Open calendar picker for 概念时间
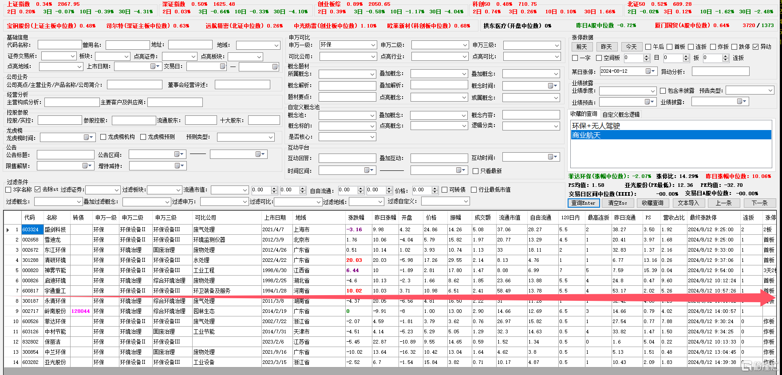The image size is (782, 375). click(553, 86)
